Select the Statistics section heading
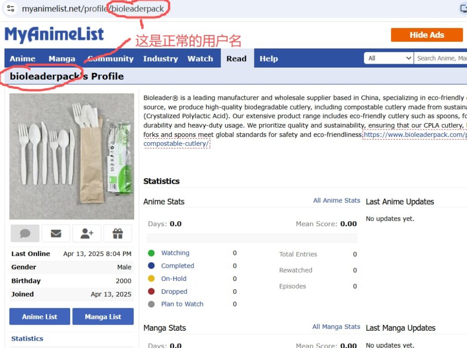The height and width of the screenshot is (348, 467). click(x=161, y=181)
